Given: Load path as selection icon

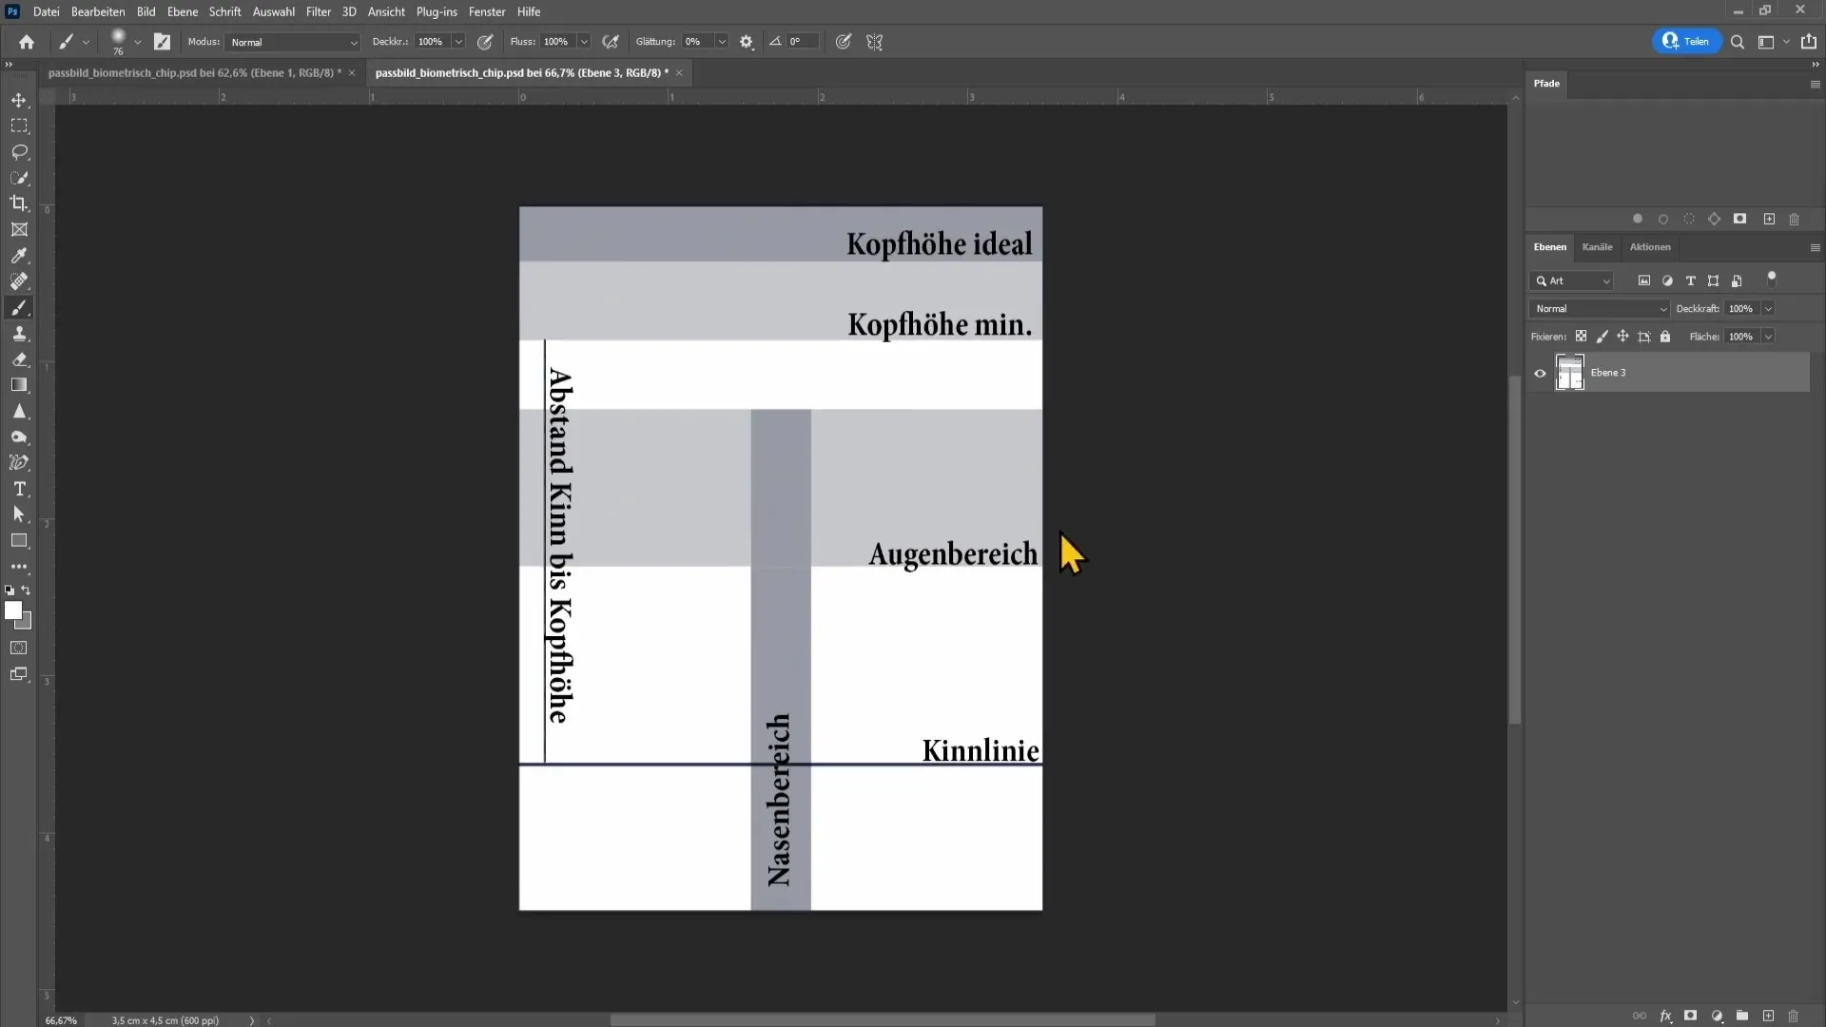Looking at the screenshot, I should 1689,219.
